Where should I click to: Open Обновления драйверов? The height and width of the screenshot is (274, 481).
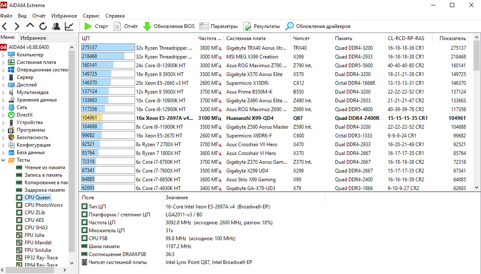tap(318, 26)
